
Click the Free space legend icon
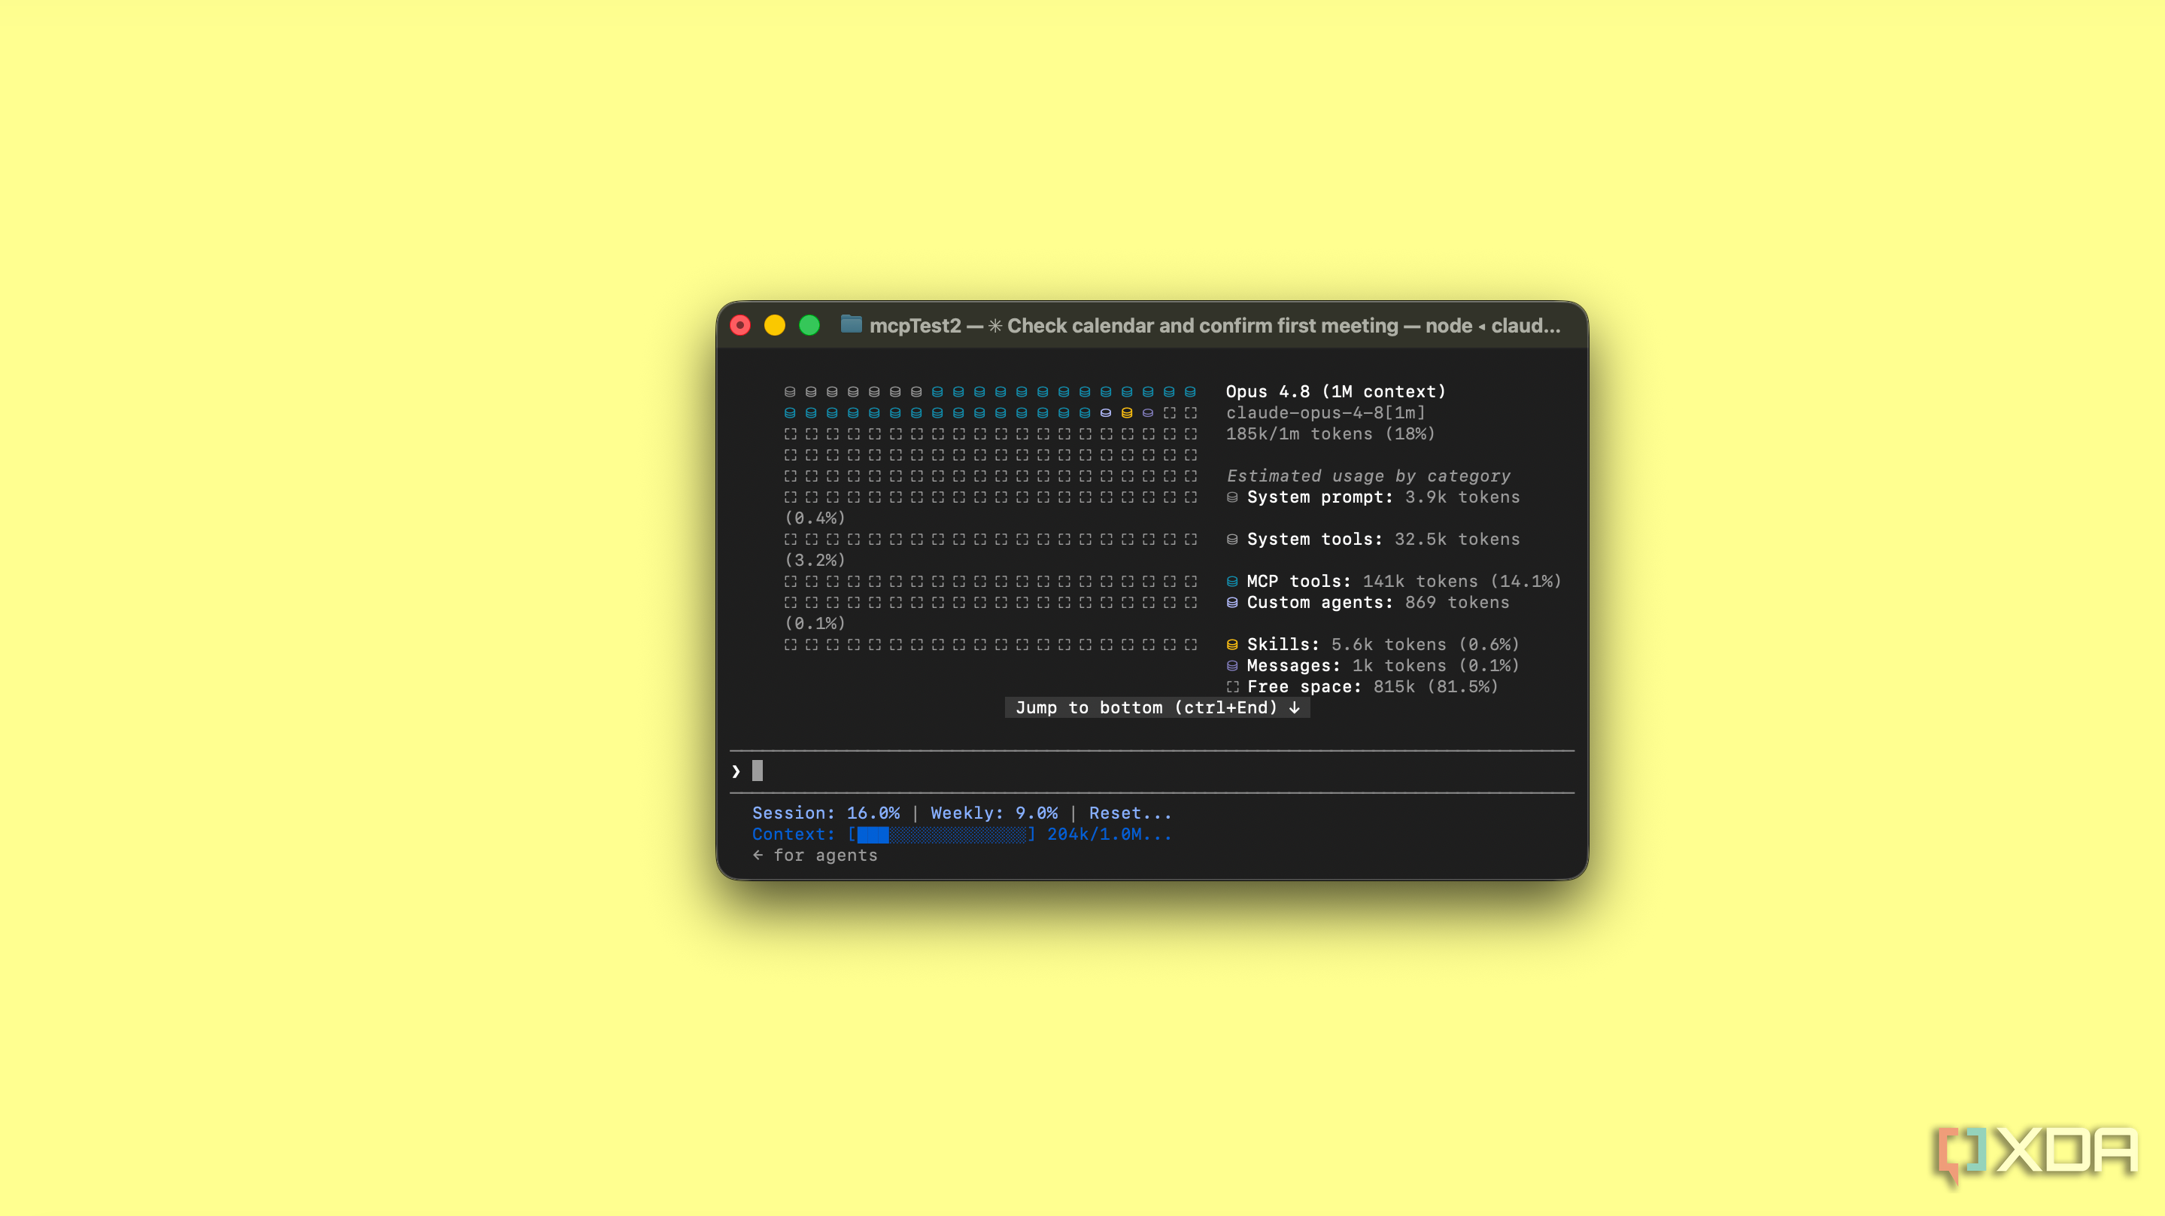1232,686
